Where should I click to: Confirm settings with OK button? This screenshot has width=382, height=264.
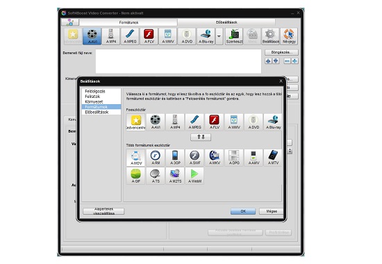(243, 211)
